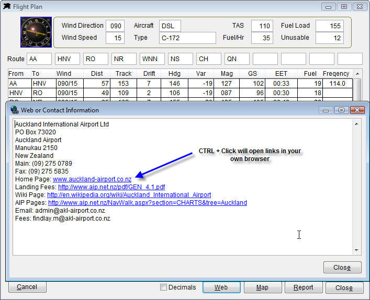370x300 pixels.
Task: Click the Flight Plan title bar bird icon
Action: tap(7, 6)
